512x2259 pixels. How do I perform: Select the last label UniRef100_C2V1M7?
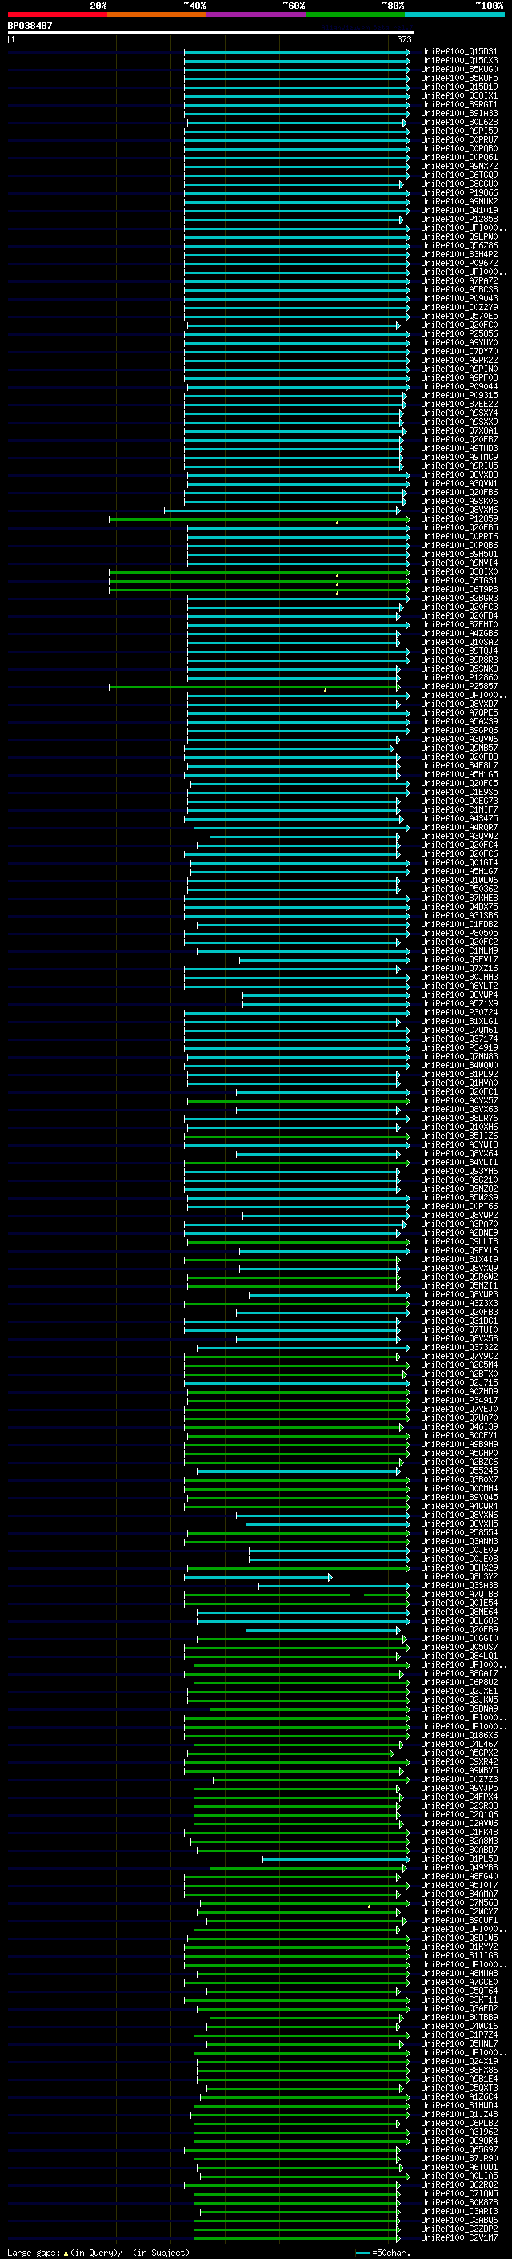point(459,2237)
